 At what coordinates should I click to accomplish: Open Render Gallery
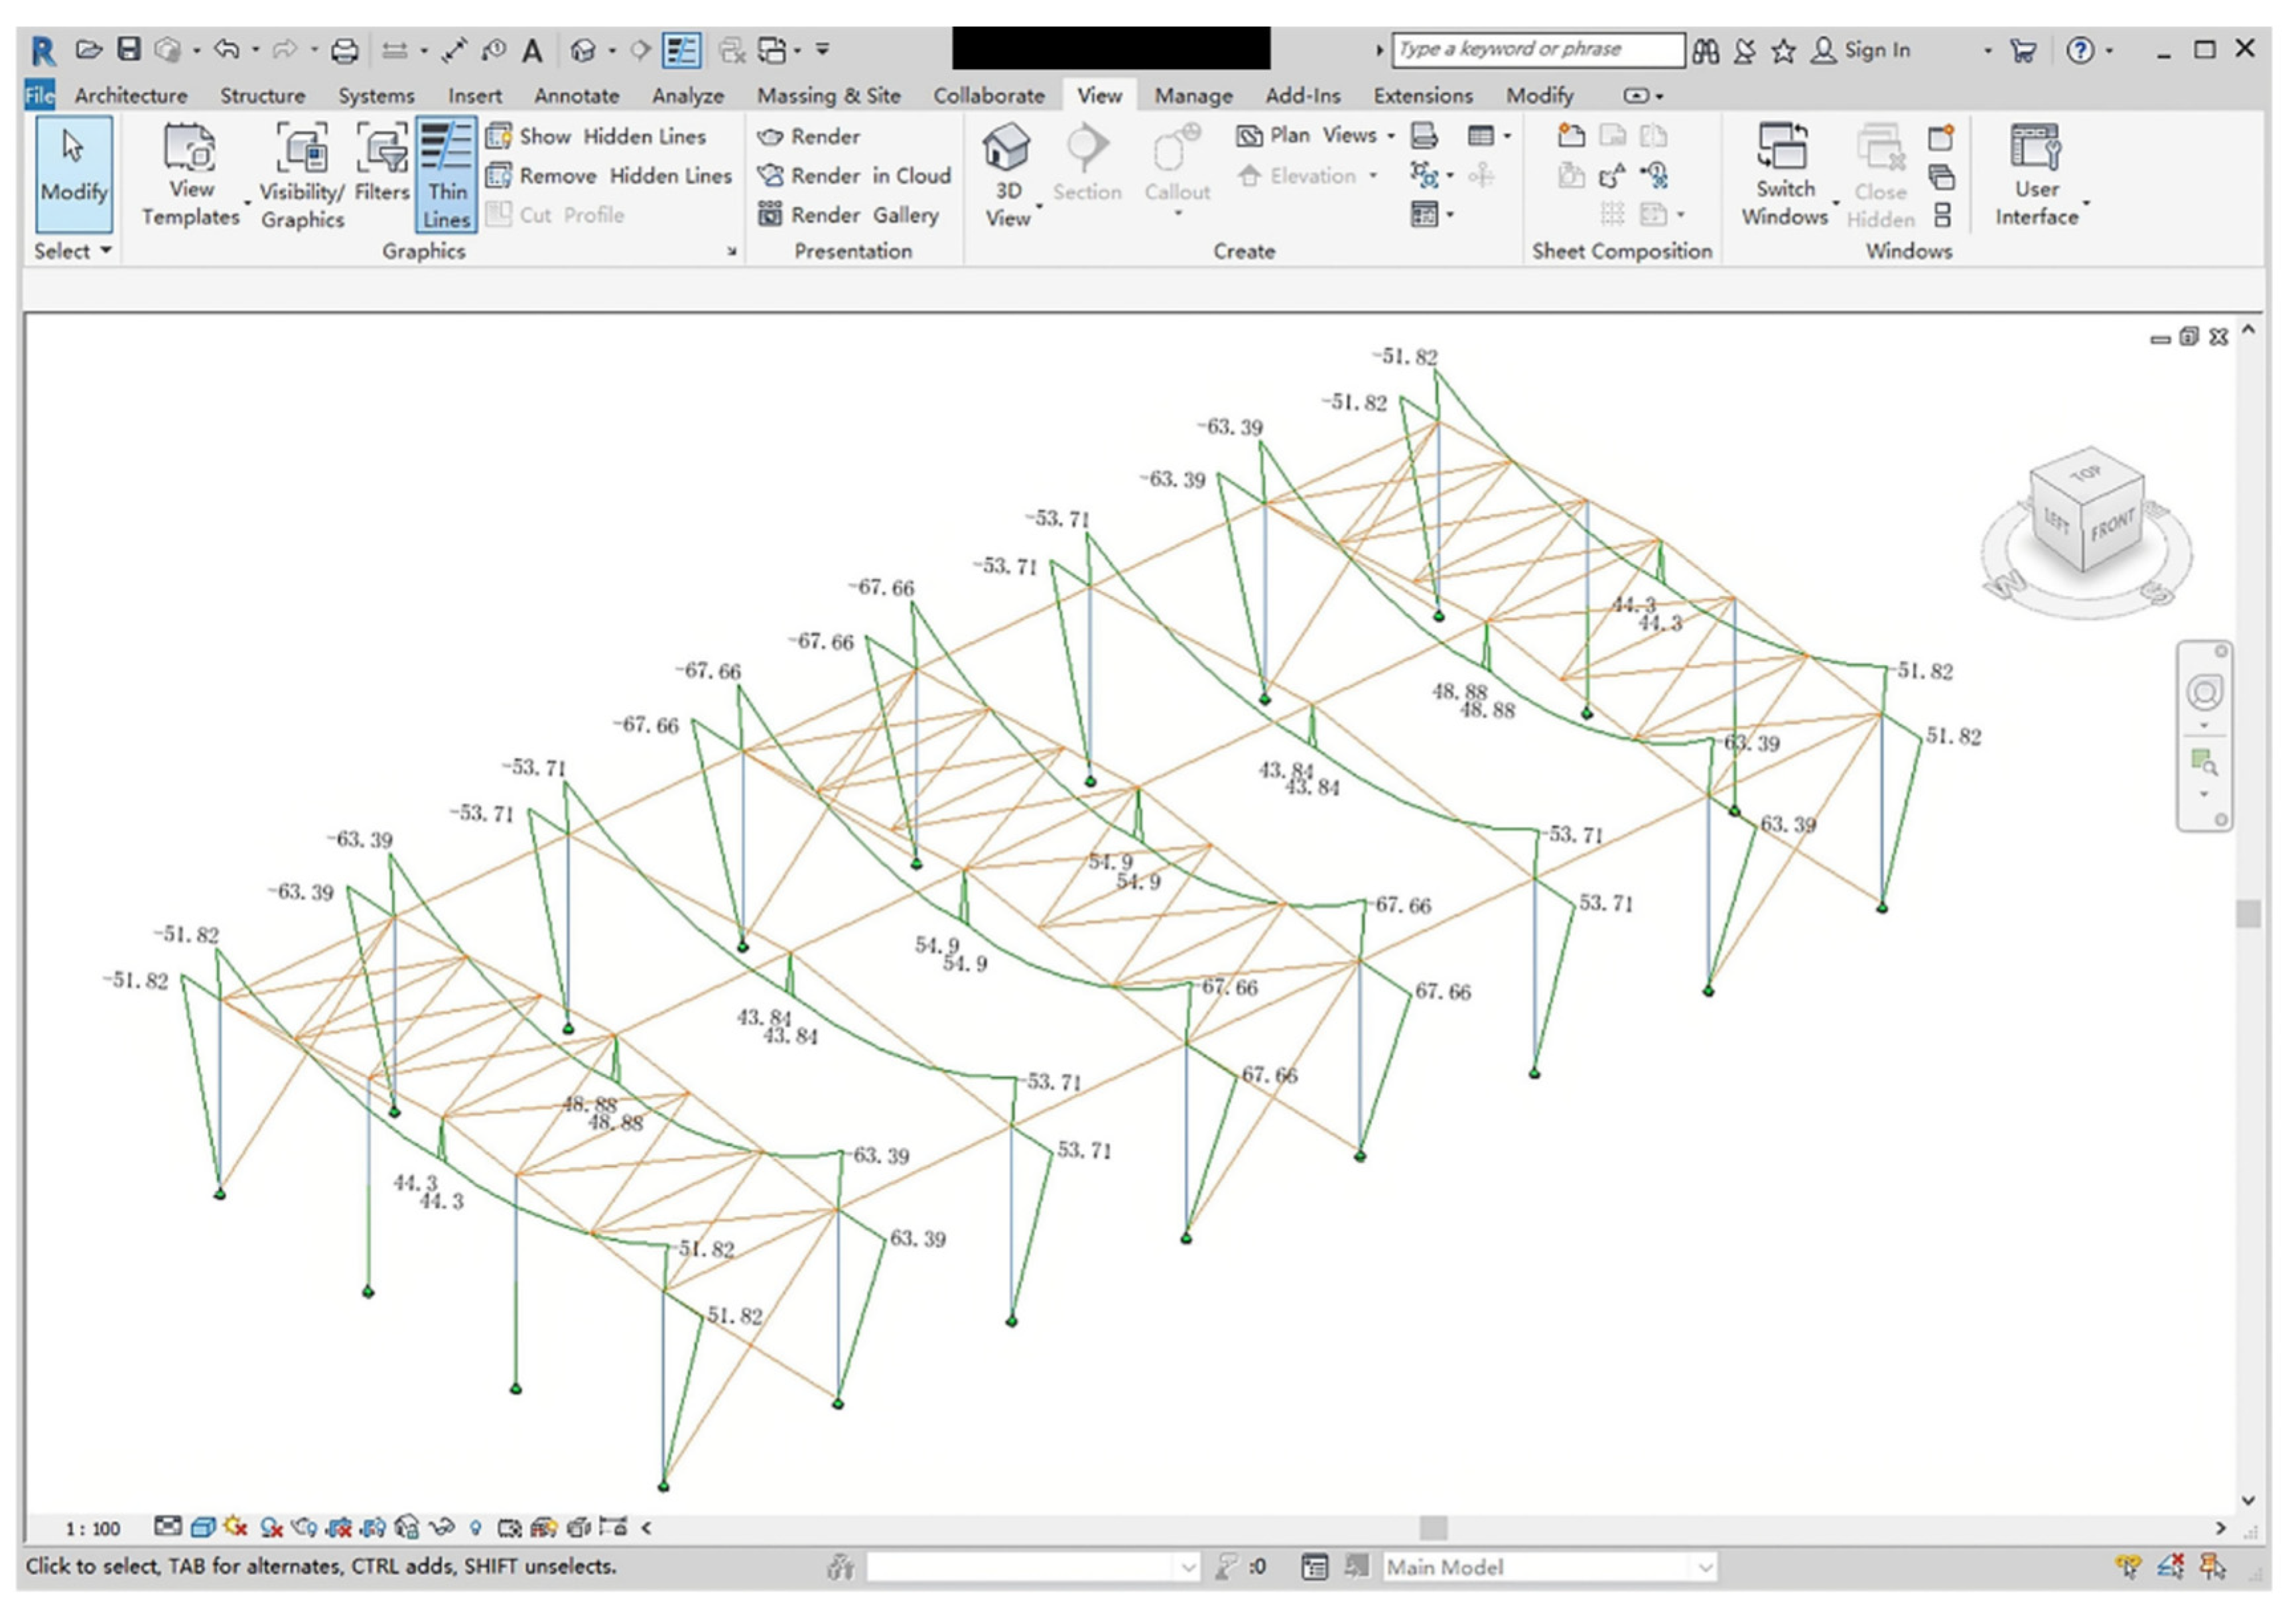point(848,215)
